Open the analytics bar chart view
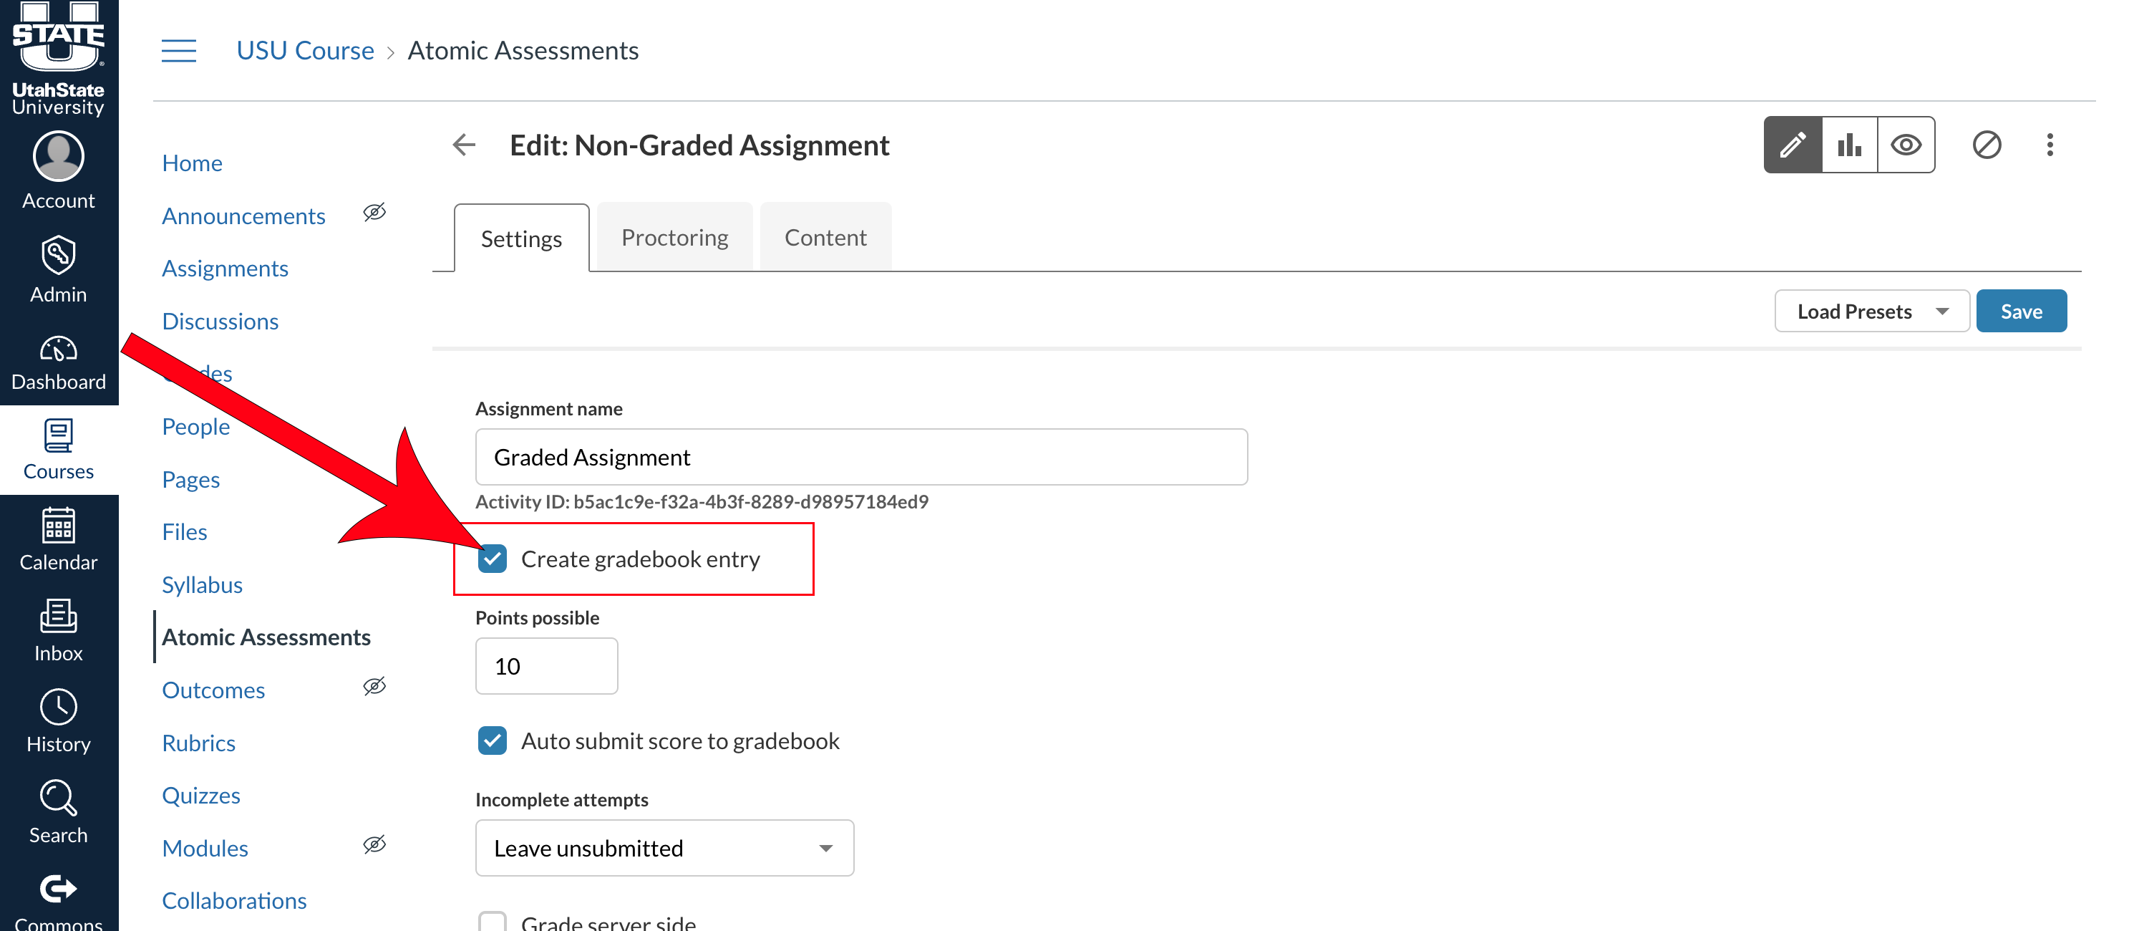The width and height of the screenshot is (2129, 931). [1850, 145]
